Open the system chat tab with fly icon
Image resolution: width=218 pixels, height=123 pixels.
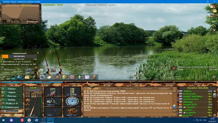[x=92, y=88]
